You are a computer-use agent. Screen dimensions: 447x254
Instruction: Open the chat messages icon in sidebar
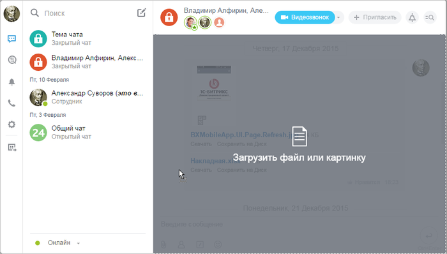[11, 38]
